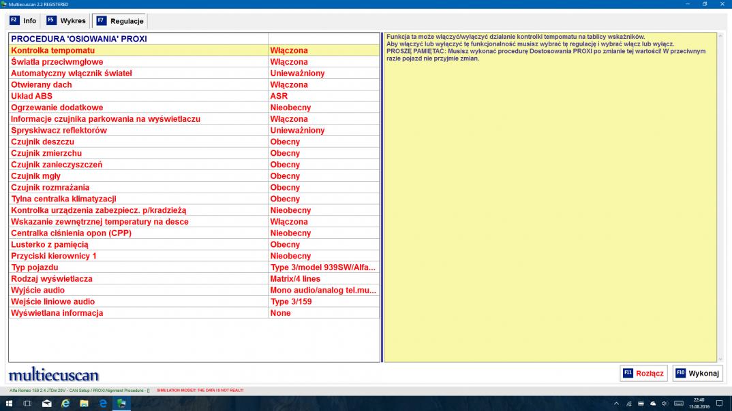732x411 pixels.
Task: Select Centralka ciśnienia opon (CPP) row
Action: (194, 233)
